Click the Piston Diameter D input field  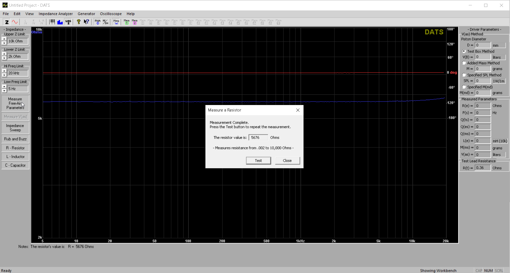point(483,45)
